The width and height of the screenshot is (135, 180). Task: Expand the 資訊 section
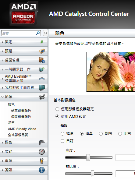click(x=24, y=170)
